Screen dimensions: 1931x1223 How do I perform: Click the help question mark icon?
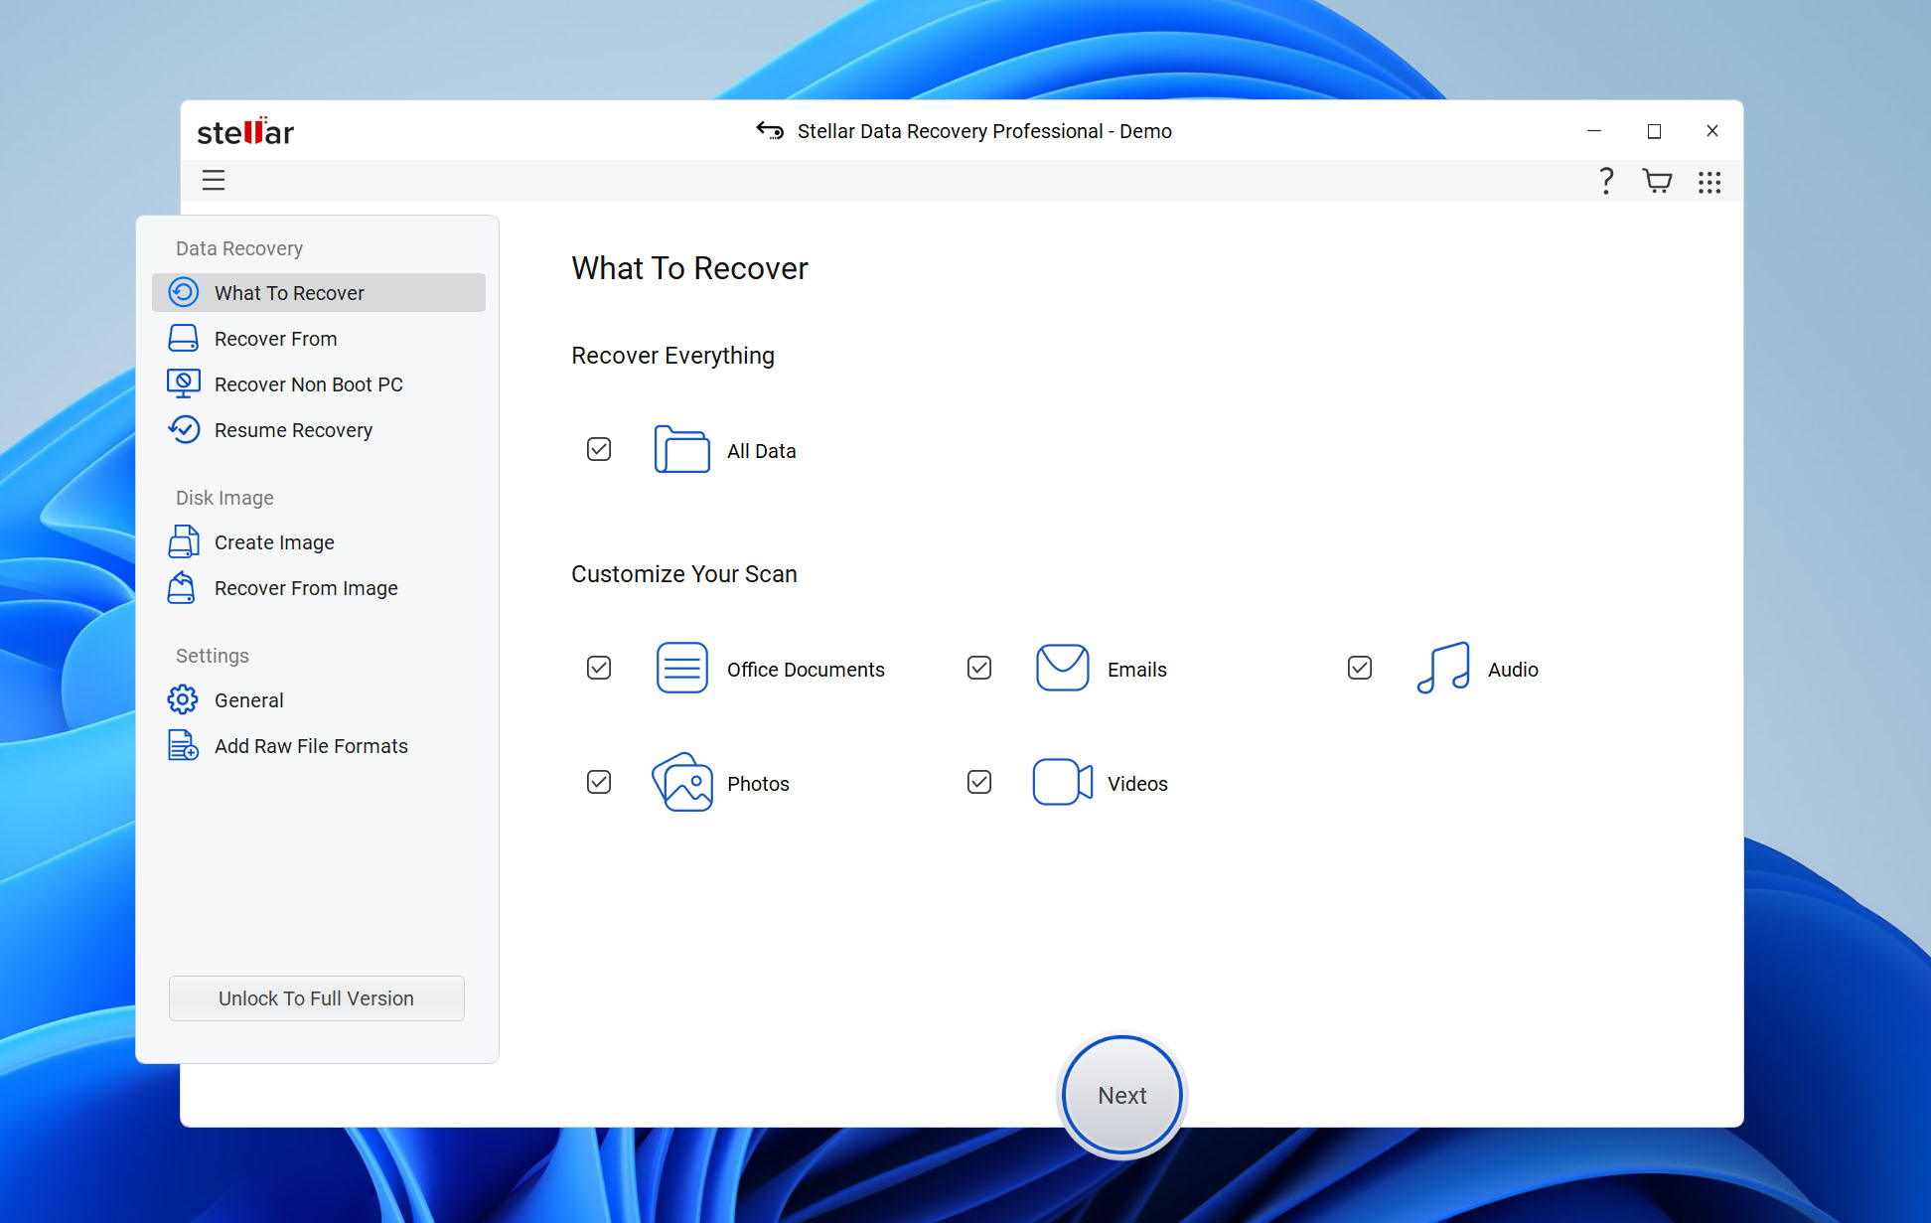tap(1606, 181)
